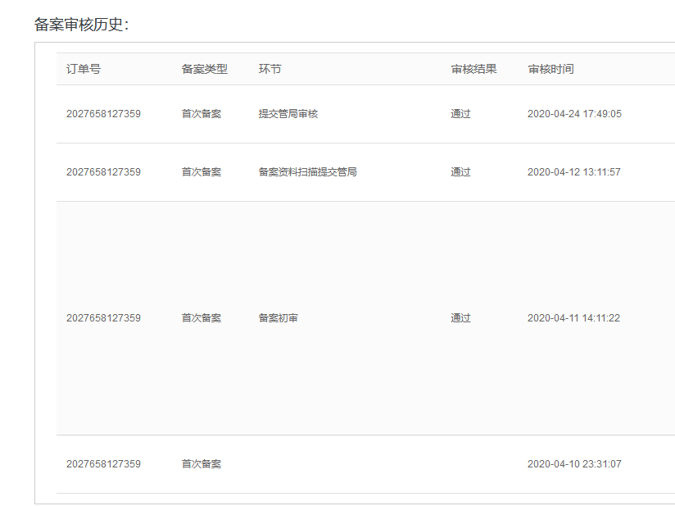This screenshot has height=506, width=675.
Task: Click the 备案审核历史 section heading
Action: click(x=81, y=25)
